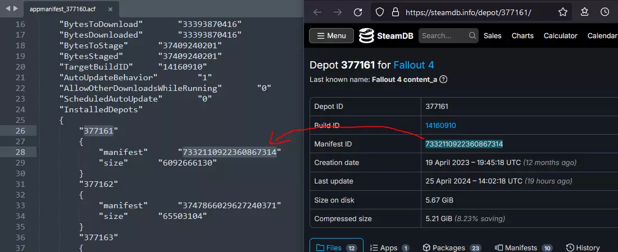This screenshot has width=618, height=252.
Task: Click the browser forward arrow
Action: tap(338, 12)
